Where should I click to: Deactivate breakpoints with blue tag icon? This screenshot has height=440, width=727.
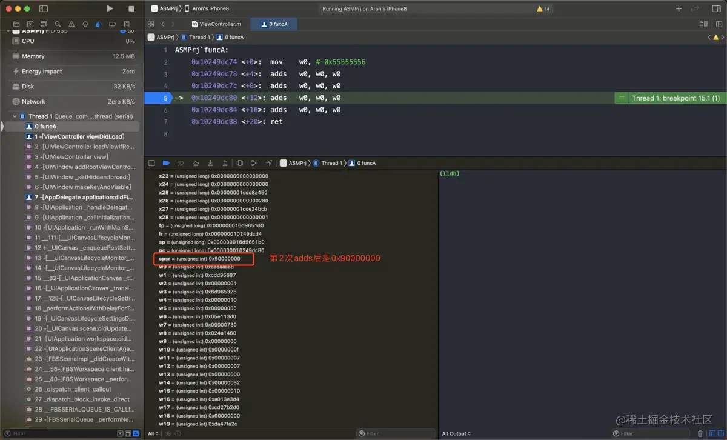point(166,163)
